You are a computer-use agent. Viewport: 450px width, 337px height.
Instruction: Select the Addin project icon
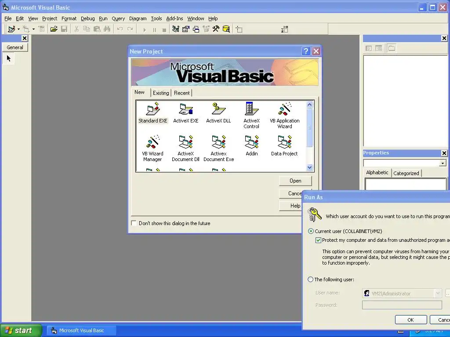click(x=252, y=146)
